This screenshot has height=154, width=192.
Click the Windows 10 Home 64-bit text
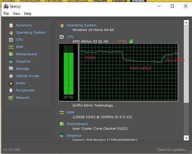(x=93, y=30)
